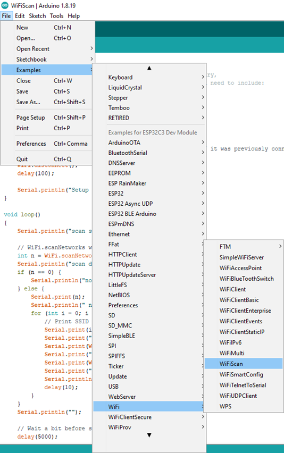Image resolution: width=284 pixels, height=453 pixels.
Task: Open the Help menu
Action: 74,16
